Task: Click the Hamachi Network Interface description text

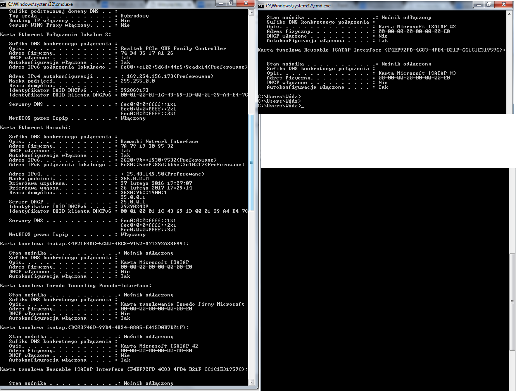Action: pos(159,141)
